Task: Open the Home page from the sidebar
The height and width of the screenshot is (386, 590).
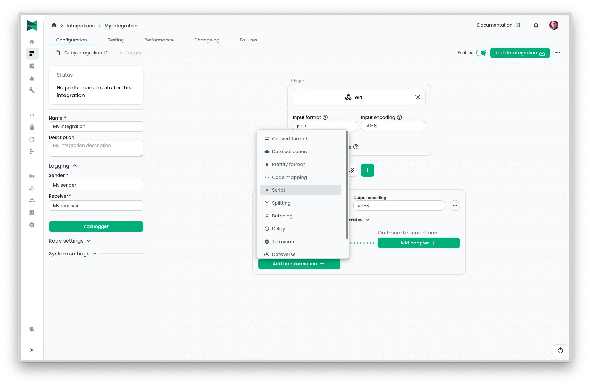Action: pyautogui.click(x=32, y=41)
